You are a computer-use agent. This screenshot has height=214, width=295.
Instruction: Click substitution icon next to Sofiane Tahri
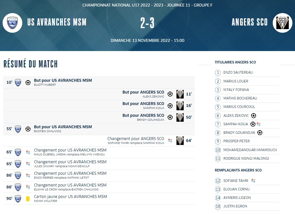point(253,181)
